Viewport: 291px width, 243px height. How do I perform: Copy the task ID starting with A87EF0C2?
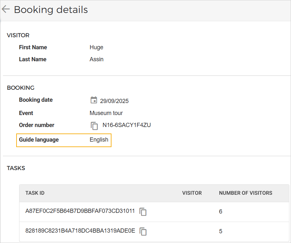click(x=143, y=212)
